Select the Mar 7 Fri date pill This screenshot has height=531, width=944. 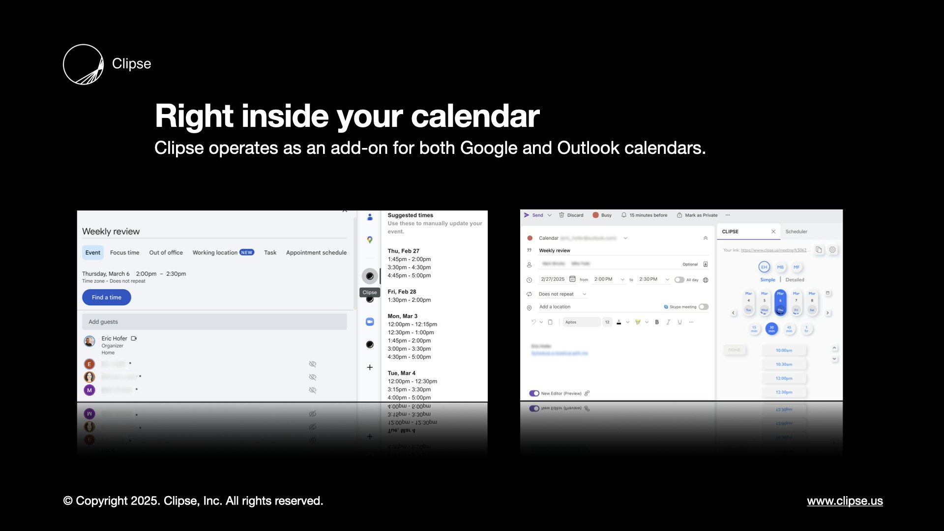(x=796, y=302)
